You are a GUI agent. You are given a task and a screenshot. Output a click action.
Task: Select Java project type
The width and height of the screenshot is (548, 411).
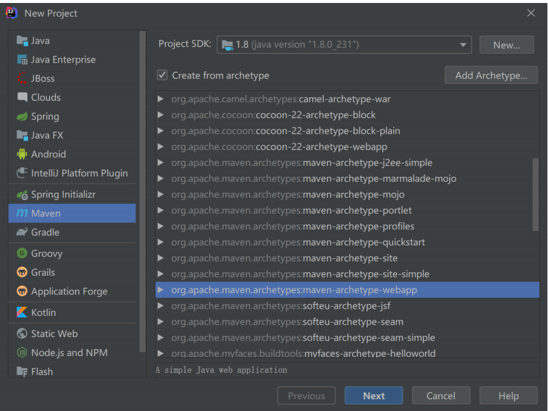72,41
